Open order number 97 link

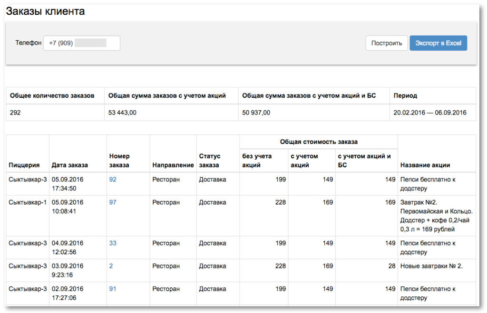tap(113, 202)
